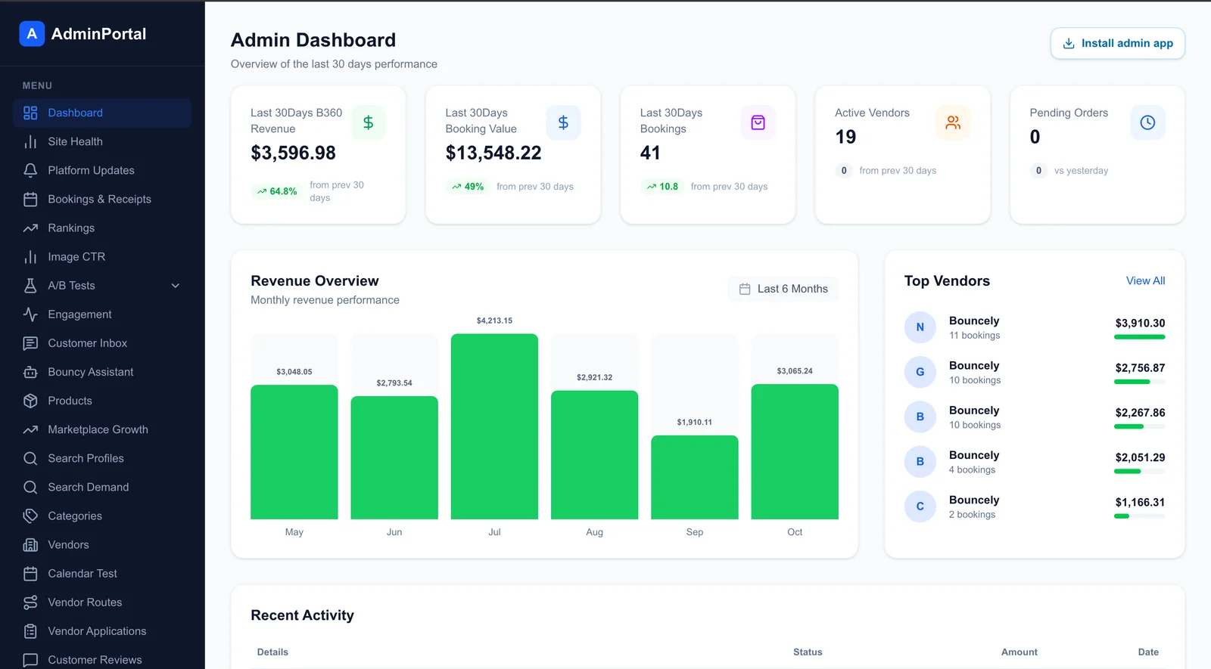Viewport: 1211px width, 669px height.
Task: Click the Status column header
Action: click(x=808, y=652)
